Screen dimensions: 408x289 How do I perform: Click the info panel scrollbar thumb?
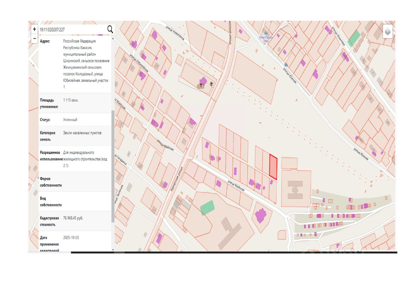coord(113,167)
